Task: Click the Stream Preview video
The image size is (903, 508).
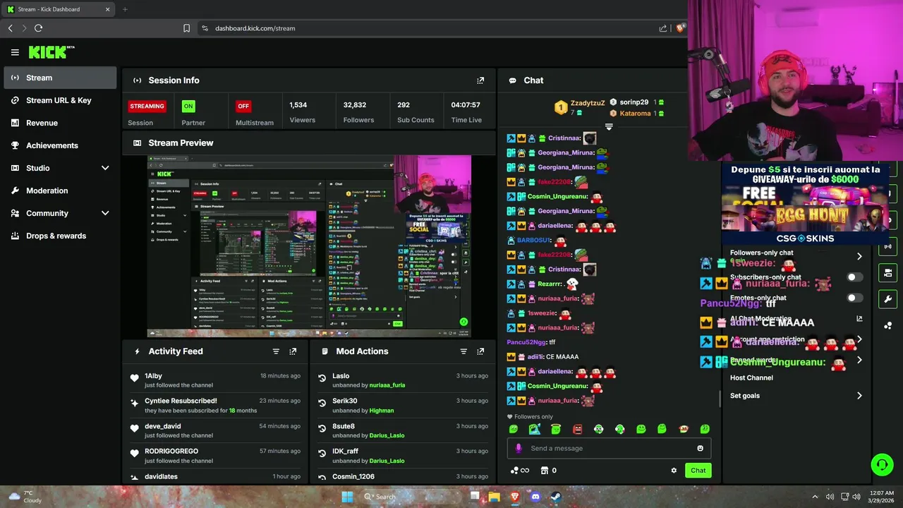Action: 309,246
